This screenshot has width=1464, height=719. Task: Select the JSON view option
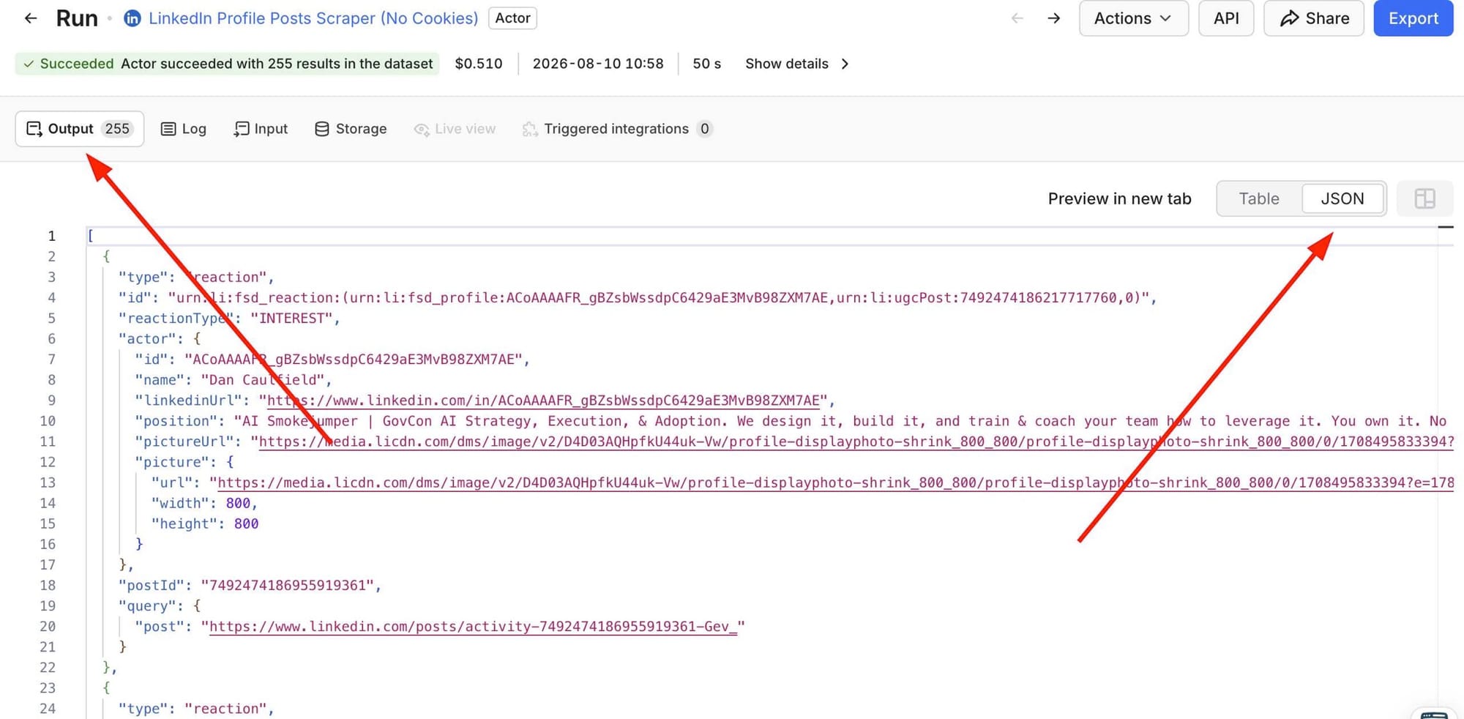coord(1342,198)
